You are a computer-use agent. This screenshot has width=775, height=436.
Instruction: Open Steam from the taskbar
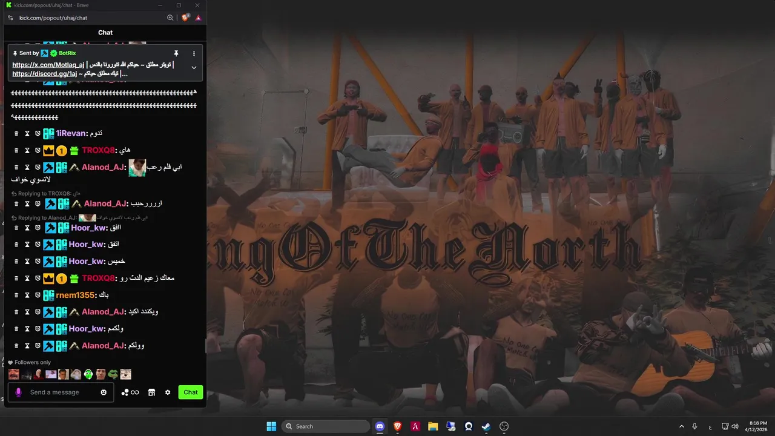click(x=486, y=426)
